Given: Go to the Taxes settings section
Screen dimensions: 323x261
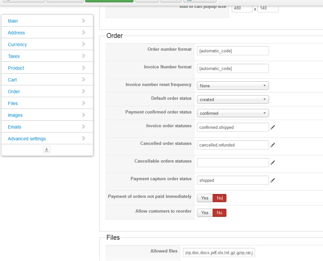Looking at the screenshot, I should click(14, 56).
